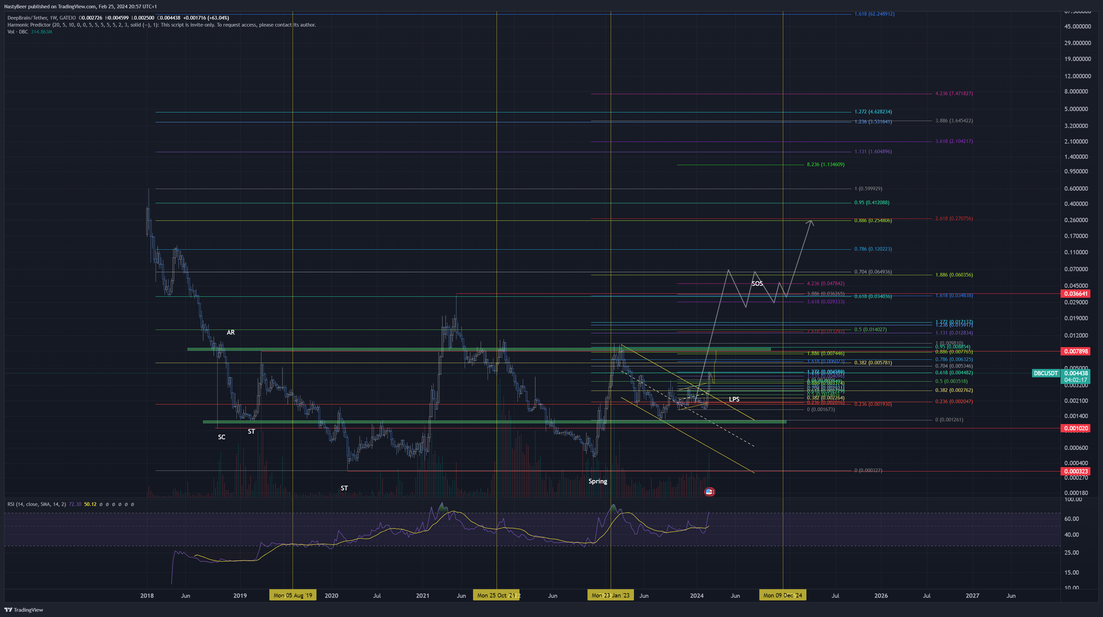Click the 0.786 (0.120223) Fibonacci label
Viewport: 1103px width, 617px height.
tap(873, 249)
